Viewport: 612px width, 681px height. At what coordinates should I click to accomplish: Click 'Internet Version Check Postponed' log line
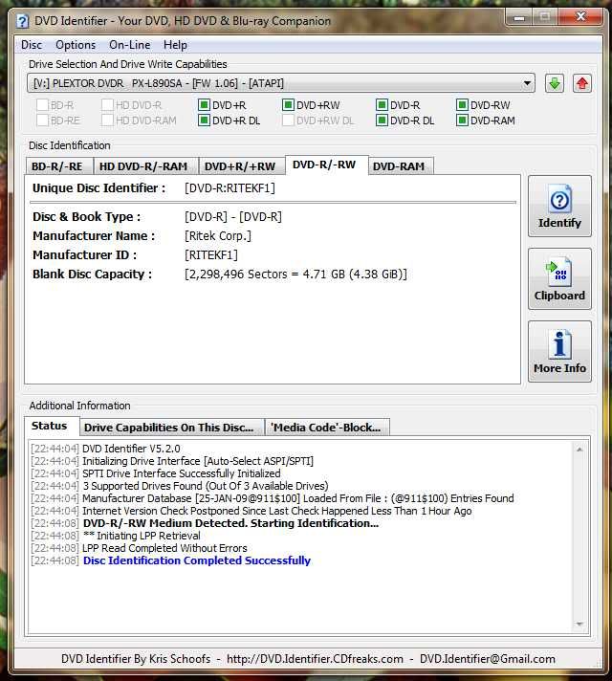pyautogui.click(x=277, y=511)
